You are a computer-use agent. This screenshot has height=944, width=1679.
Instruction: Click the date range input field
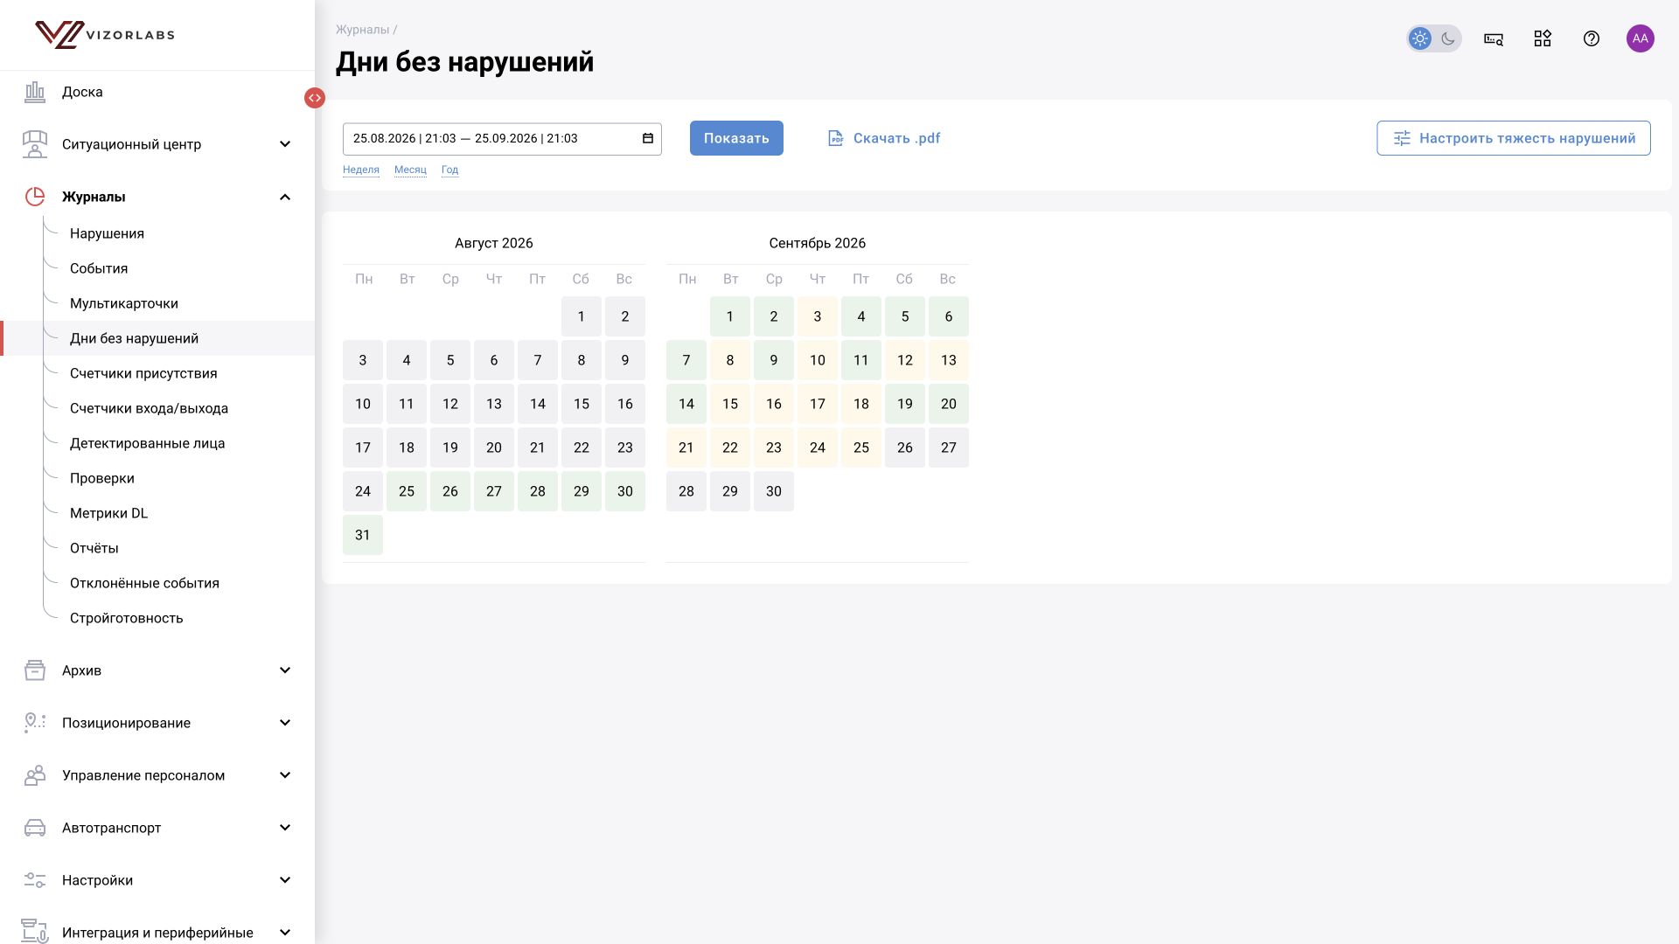click(502, 139)
